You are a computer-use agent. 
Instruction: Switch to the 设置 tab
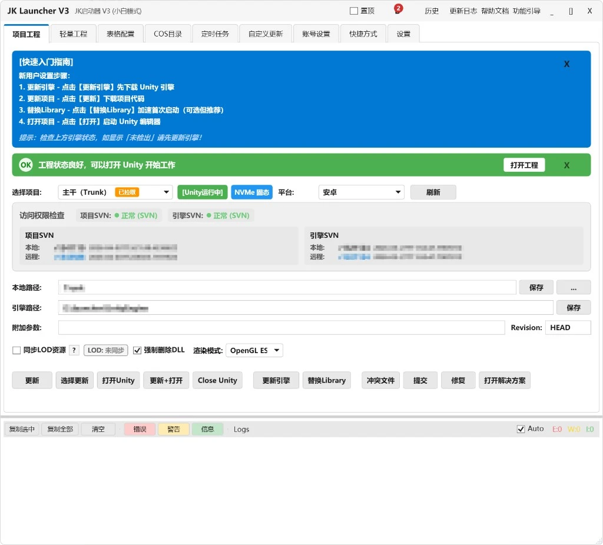(x=403, y=34)
